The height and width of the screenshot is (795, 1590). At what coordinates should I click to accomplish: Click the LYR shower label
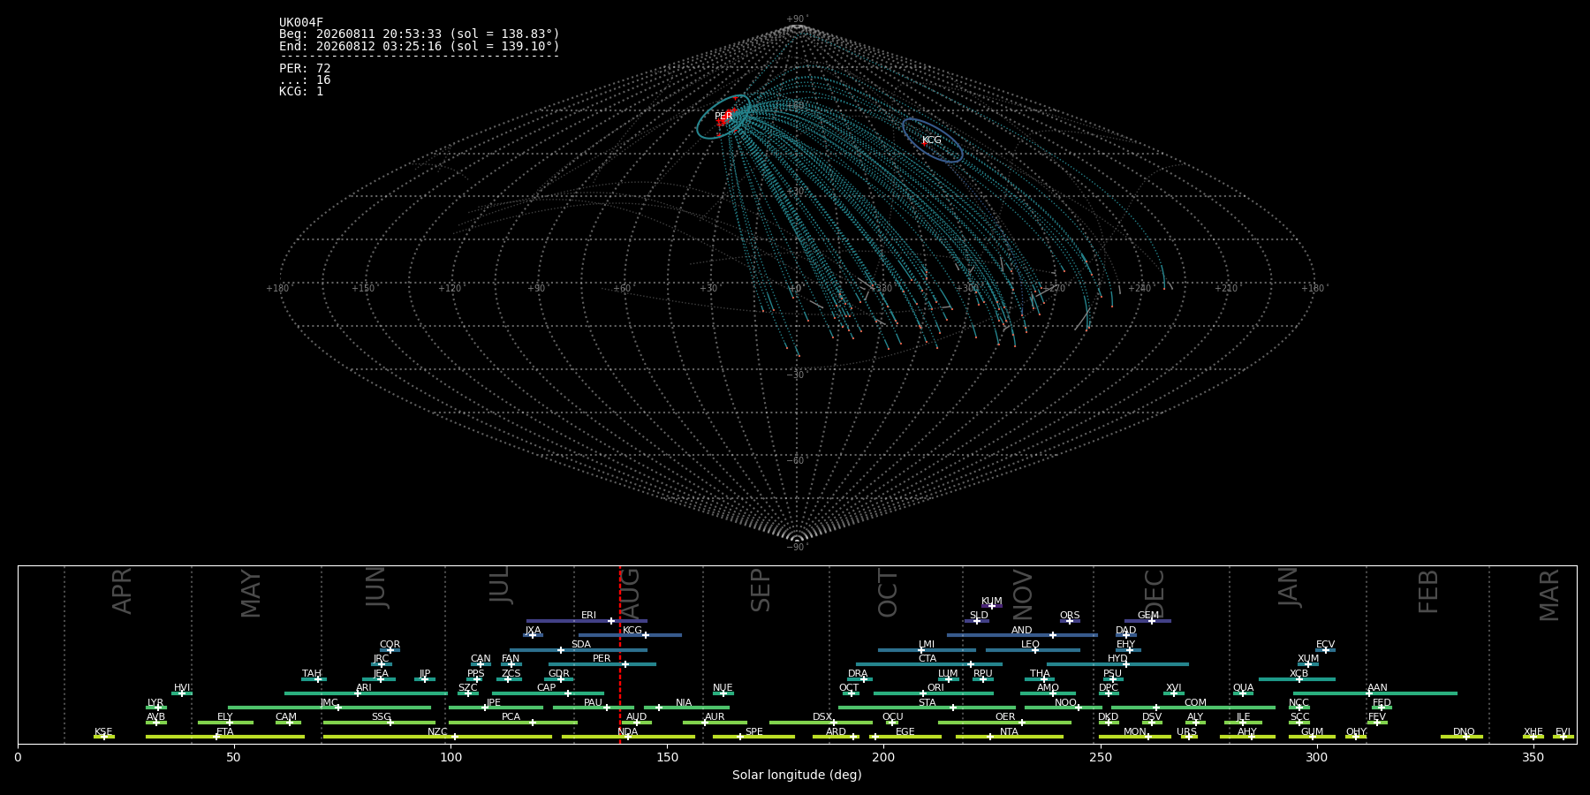tap(155, 703)
